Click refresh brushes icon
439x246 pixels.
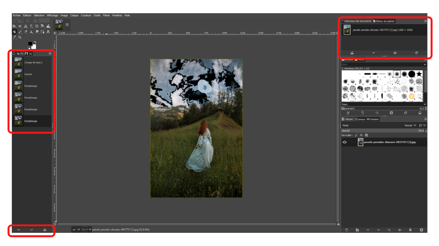click(406, 112)
